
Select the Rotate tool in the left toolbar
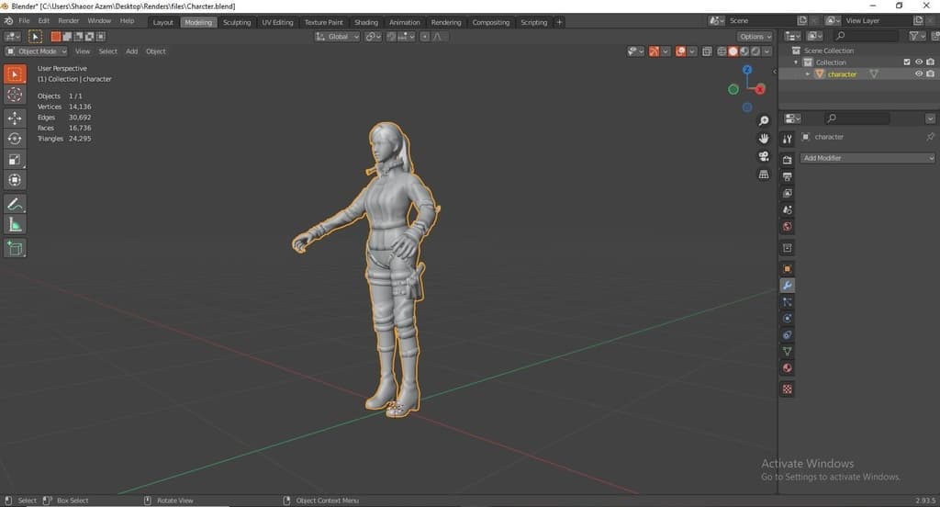15,139
